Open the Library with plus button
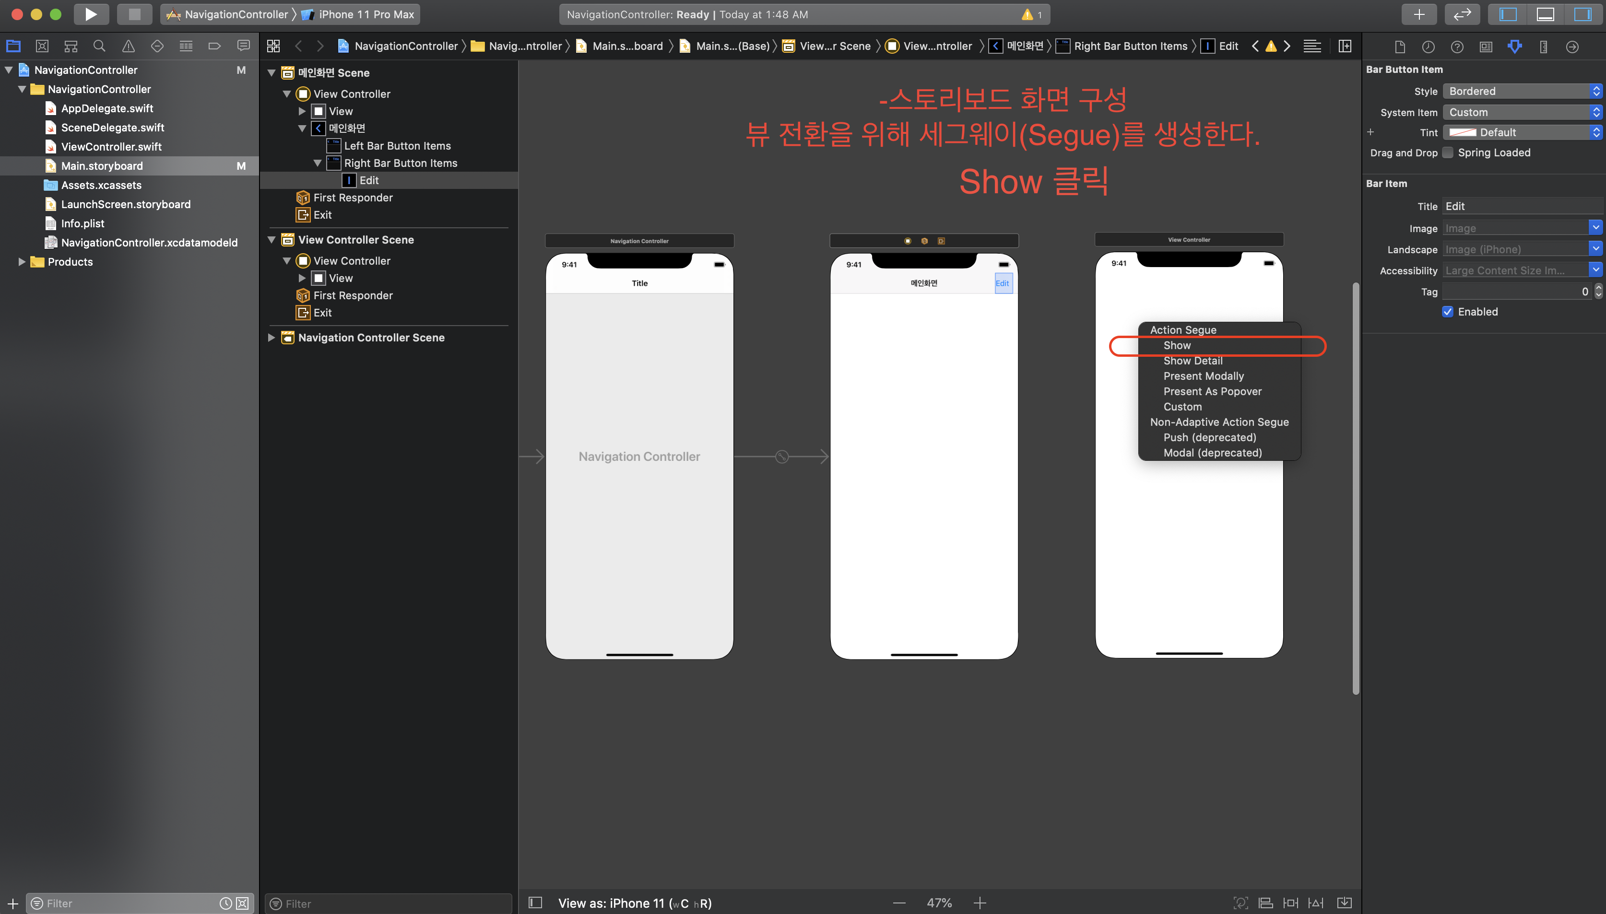Viewport: 1606px width, 914px height. point(1419,14)
